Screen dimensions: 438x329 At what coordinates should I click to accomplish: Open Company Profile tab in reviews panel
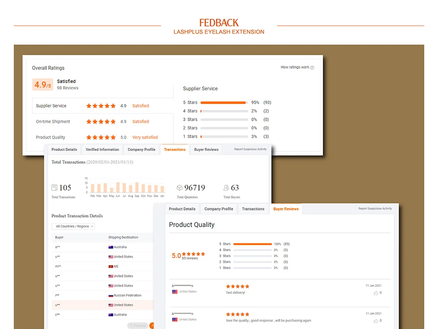point(219,209)
